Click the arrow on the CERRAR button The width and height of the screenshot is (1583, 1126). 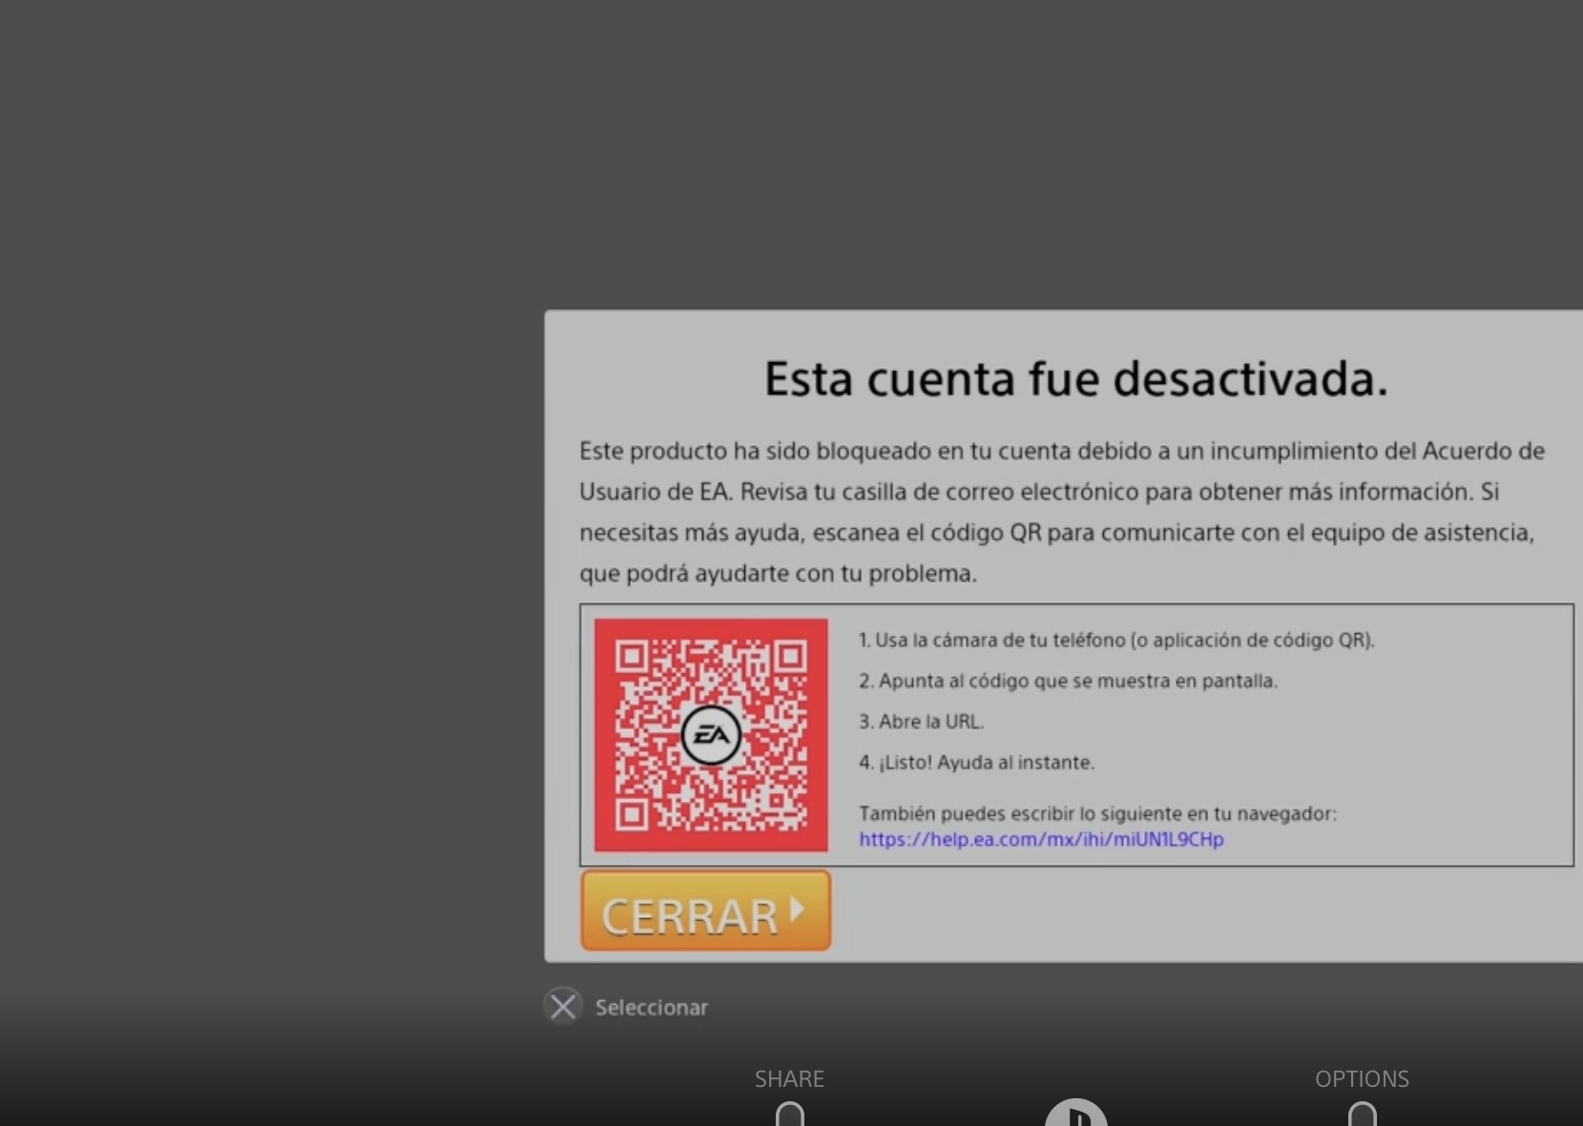(797, 911)
